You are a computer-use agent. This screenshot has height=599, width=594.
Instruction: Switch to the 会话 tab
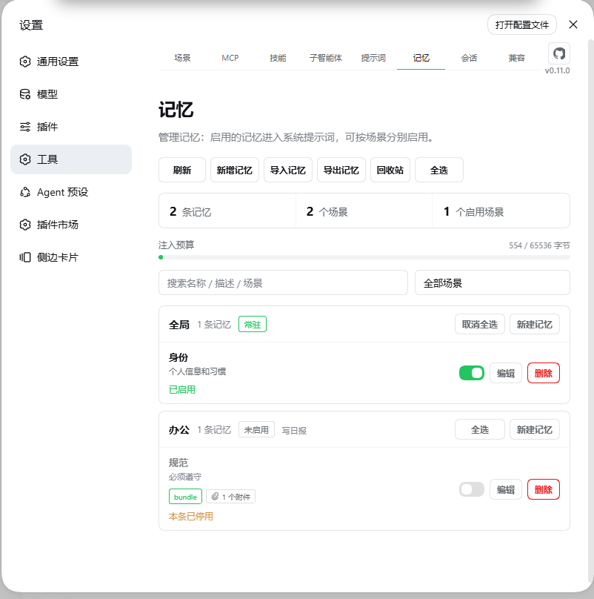point(469,58)
